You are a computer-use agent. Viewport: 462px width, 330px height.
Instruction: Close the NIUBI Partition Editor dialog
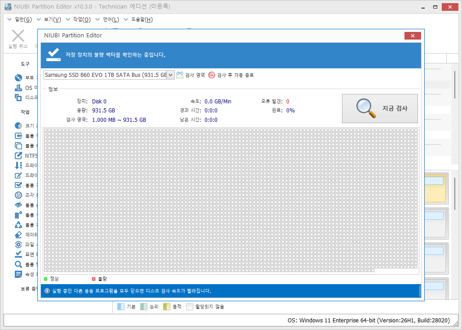[413, 36]
